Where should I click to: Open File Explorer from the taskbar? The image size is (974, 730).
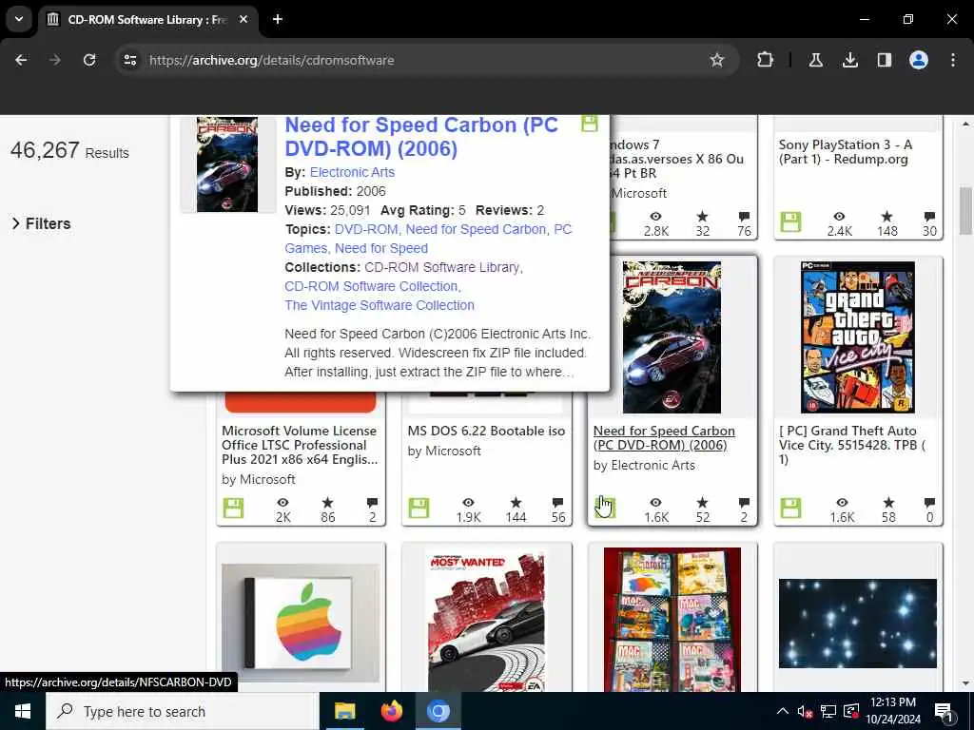(344, 711)
